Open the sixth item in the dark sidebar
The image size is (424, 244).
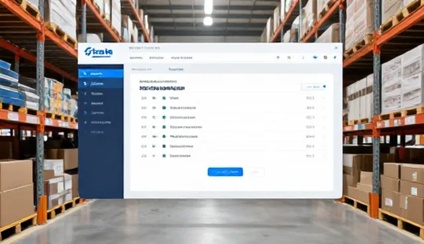coord(101,123)
